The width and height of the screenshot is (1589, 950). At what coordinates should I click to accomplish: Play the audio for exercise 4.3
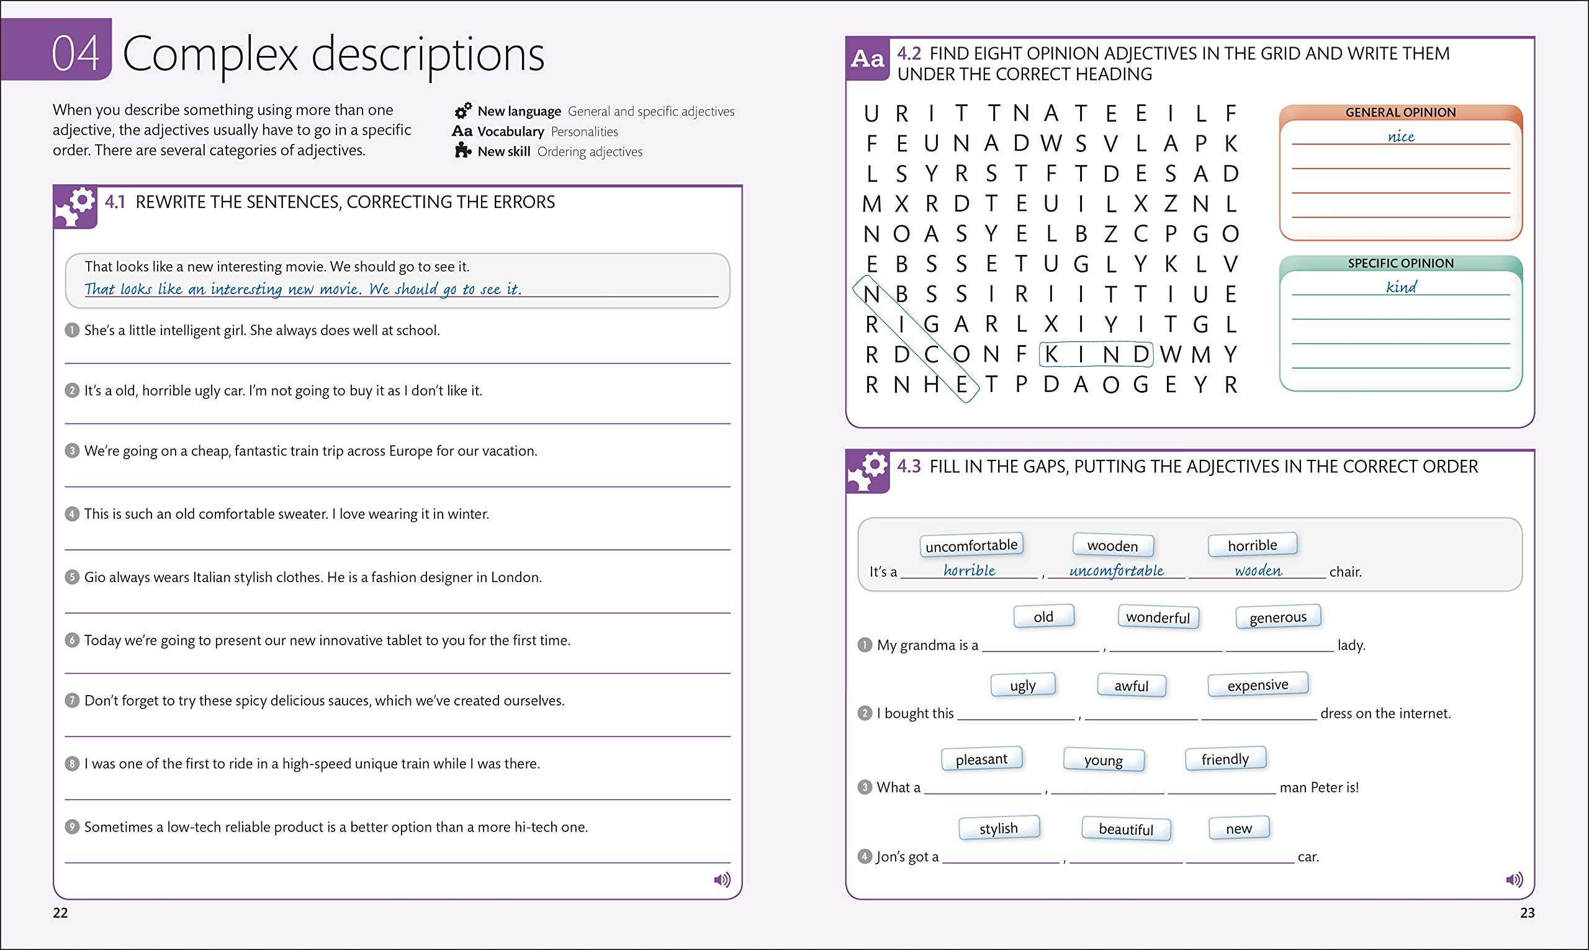click(x=1515, y=880)
